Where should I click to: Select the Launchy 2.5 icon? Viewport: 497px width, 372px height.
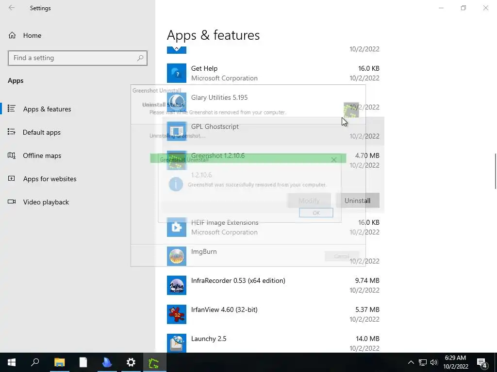(x=177, y=343)
